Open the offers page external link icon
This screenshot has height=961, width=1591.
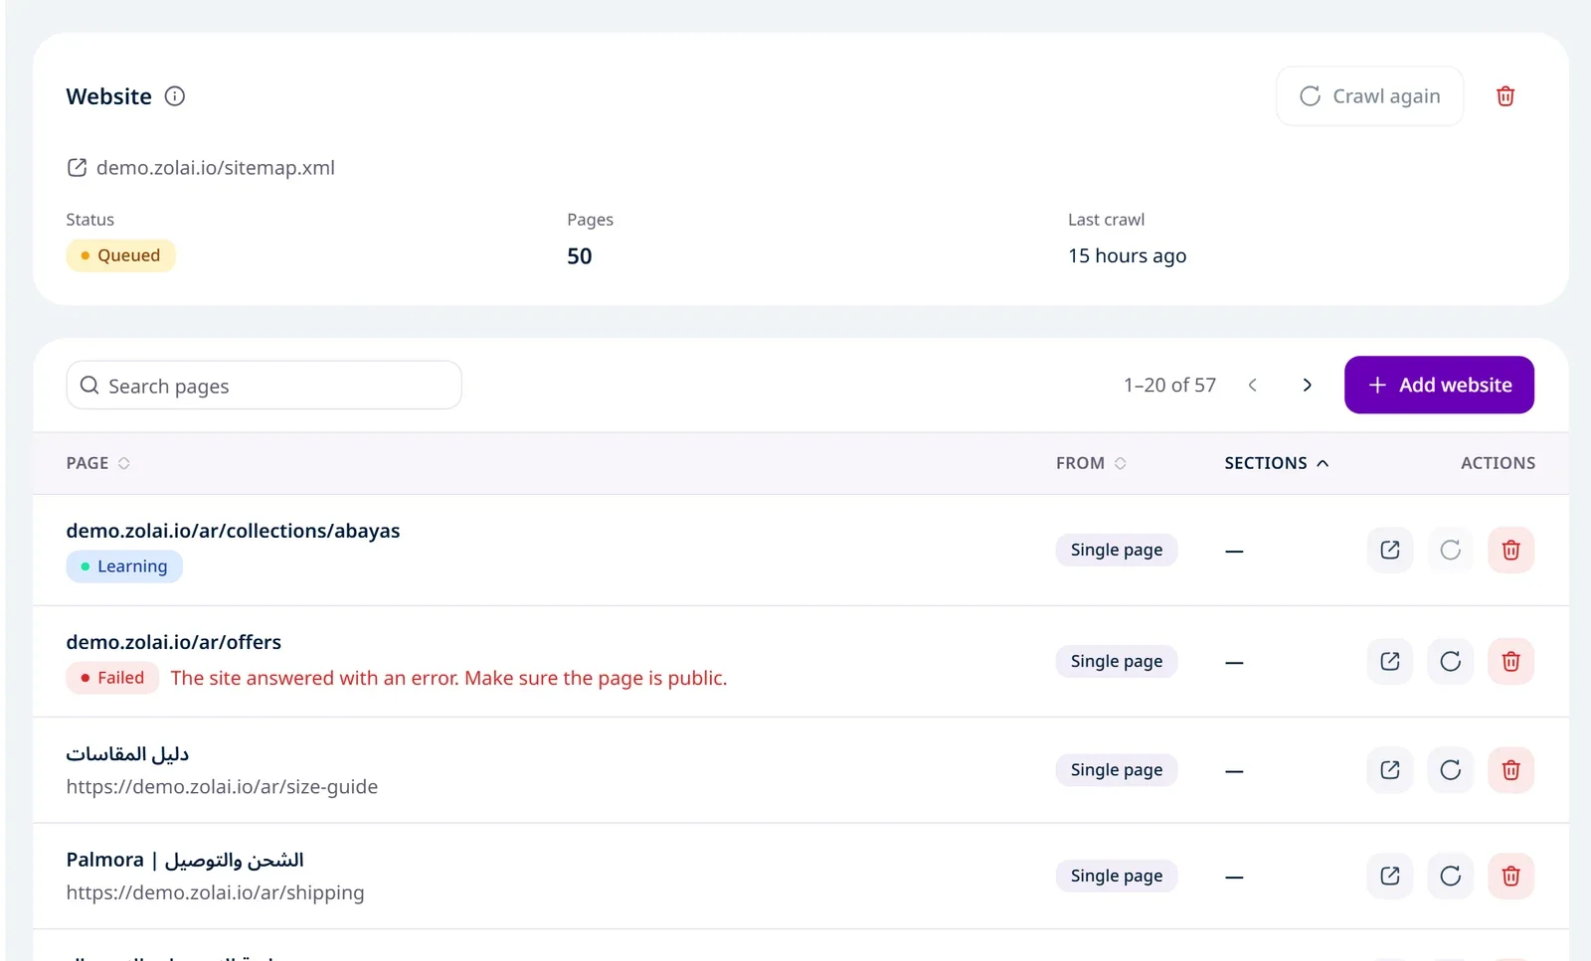(1390, 662)
